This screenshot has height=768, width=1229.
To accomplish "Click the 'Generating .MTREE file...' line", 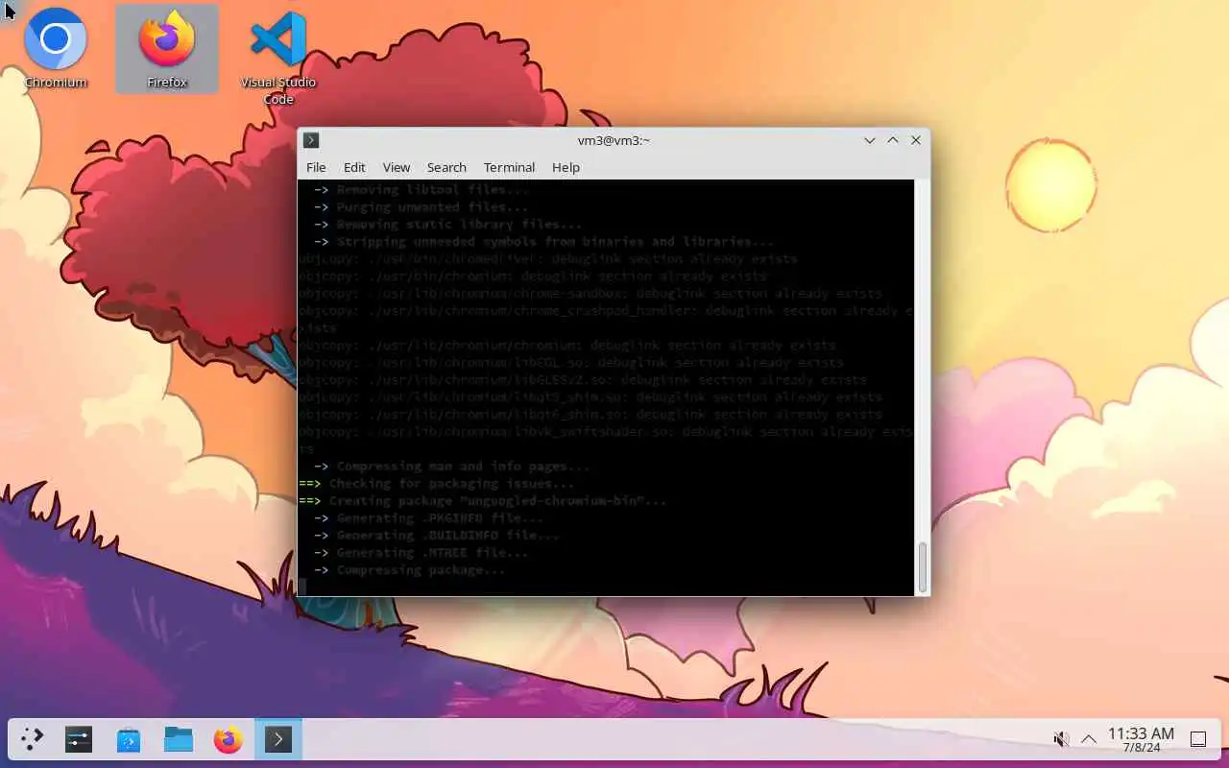I will 421,553.
